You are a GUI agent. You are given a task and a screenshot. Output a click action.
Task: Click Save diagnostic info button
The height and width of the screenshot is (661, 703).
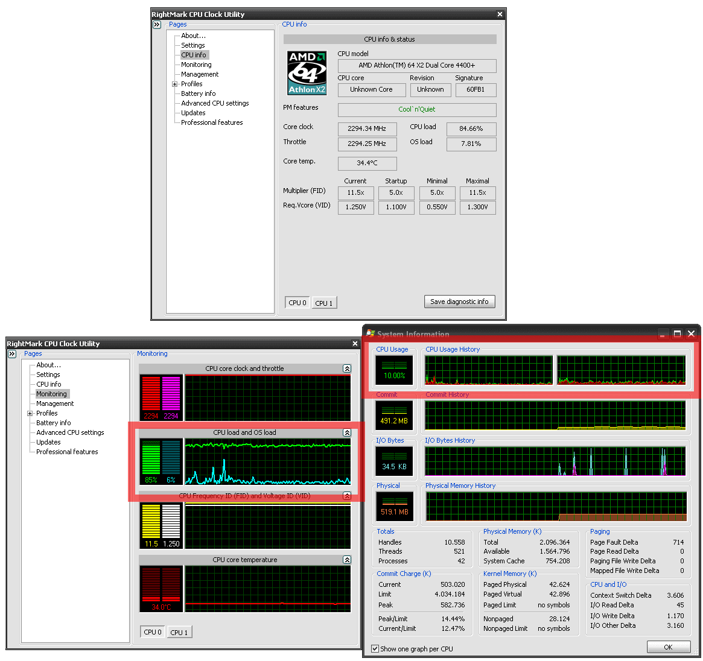click(460, 302)
